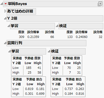104x98 pixels.
Task: Collapse the upper 検証 summary section
Action: [57, 26]
